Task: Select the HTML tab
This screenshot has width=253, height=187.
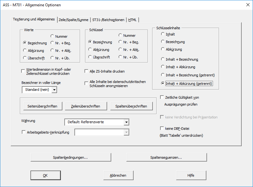Action: (132, 20)
